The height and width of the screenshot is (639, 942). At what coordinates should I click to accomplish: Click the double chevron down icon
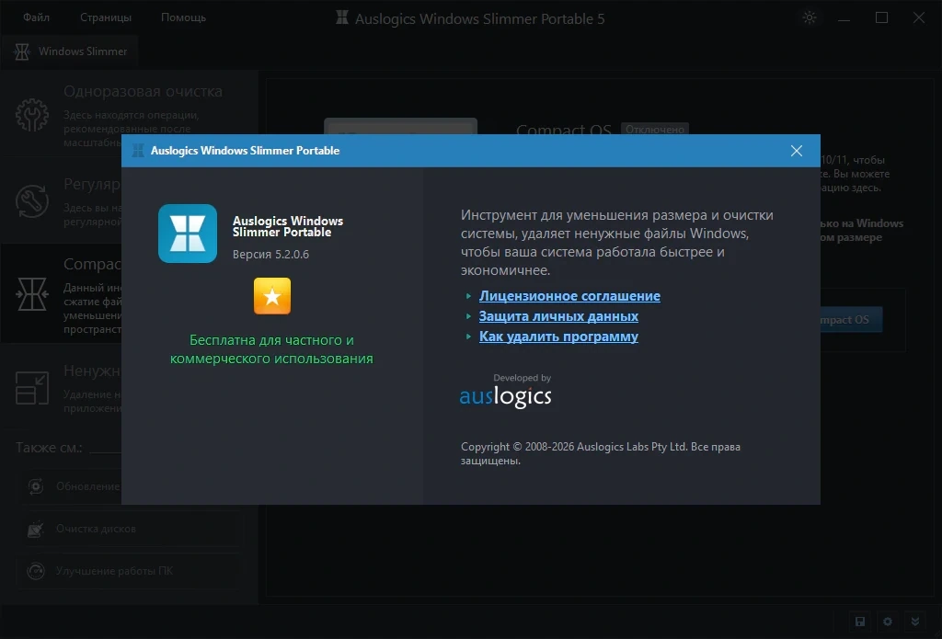[x=915, y=622]
